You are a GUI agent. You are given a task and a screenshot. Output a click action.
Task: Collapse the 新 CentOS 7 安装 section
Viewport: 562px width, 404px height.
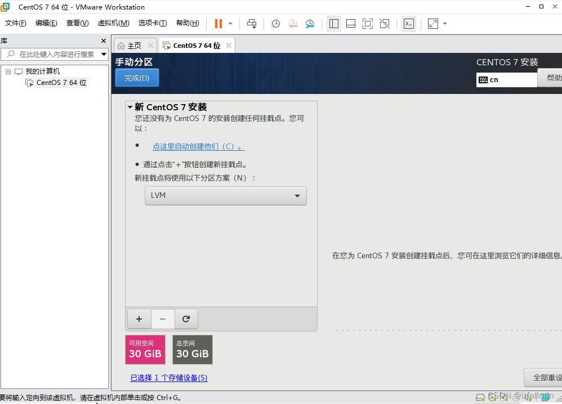point(130,107)
